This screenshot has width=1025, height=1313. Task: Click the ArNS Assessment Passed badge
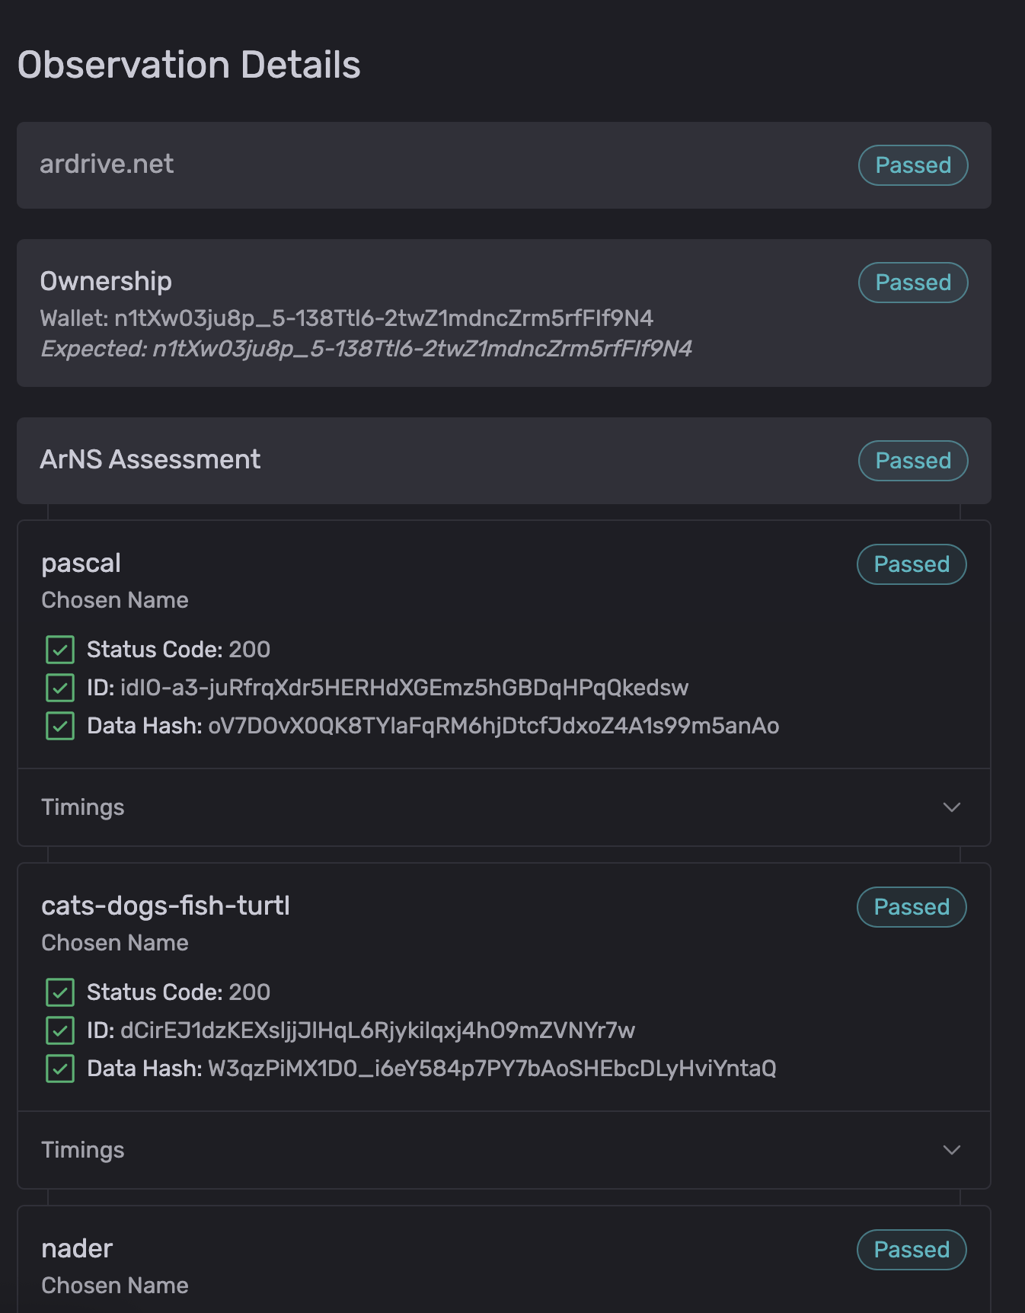[912, 461]
